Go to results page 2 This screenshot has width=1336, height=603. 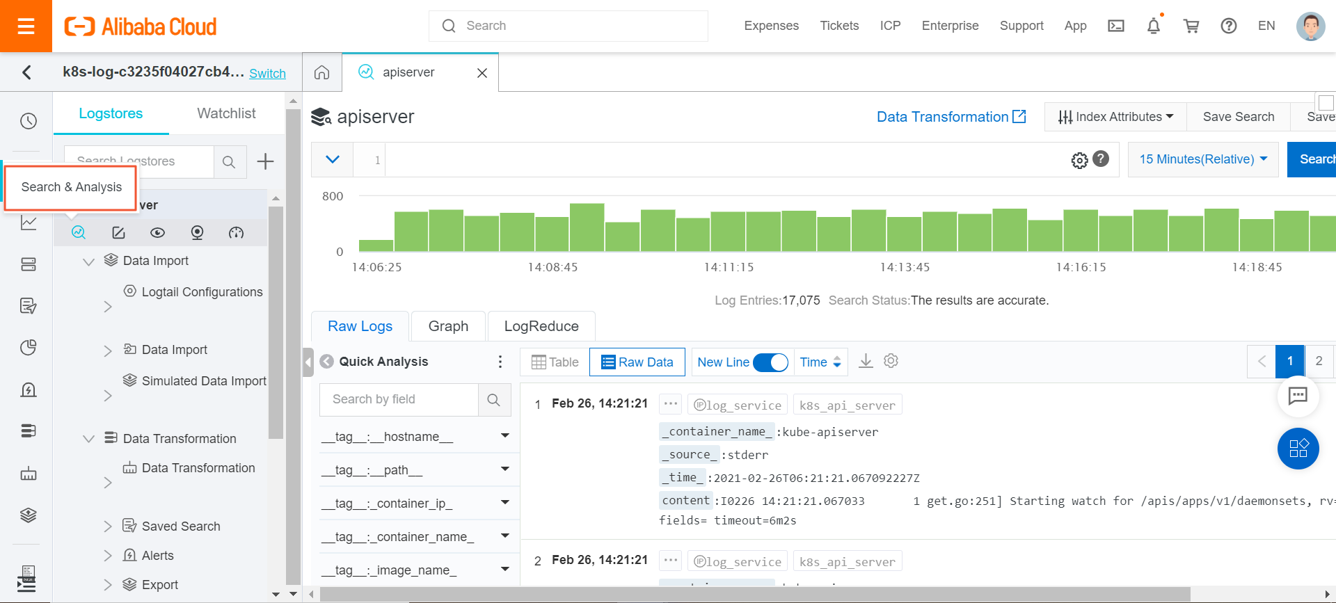(1319, 361)
